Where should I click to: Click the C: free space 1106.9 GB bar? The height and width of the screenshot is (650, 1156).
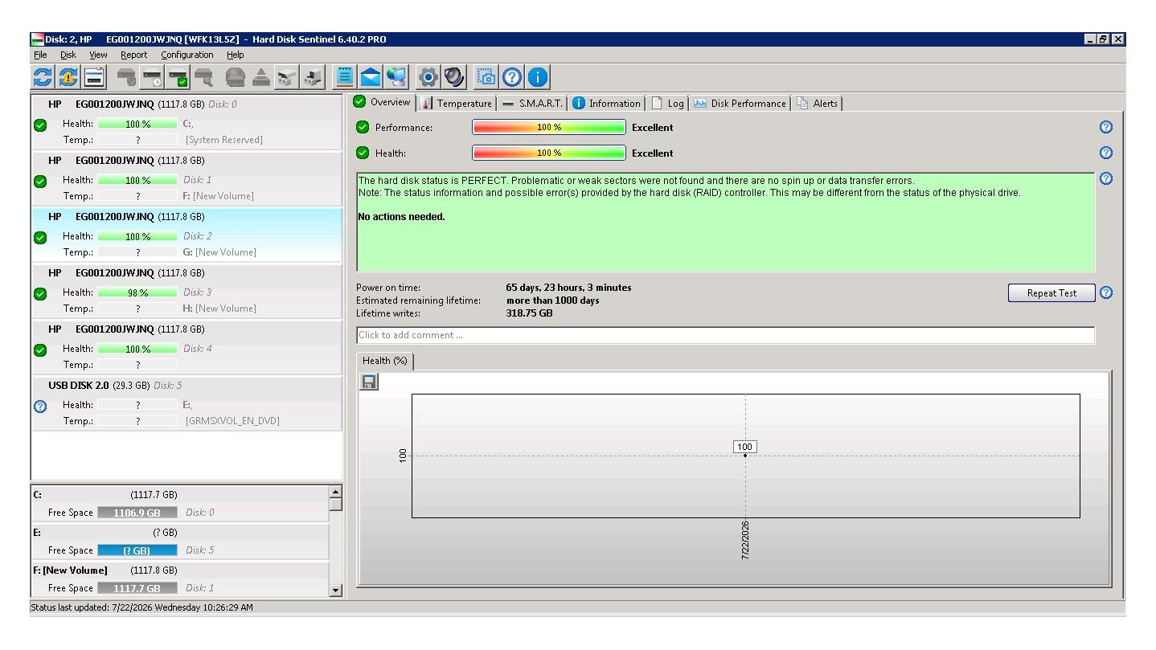coord(137,513)
